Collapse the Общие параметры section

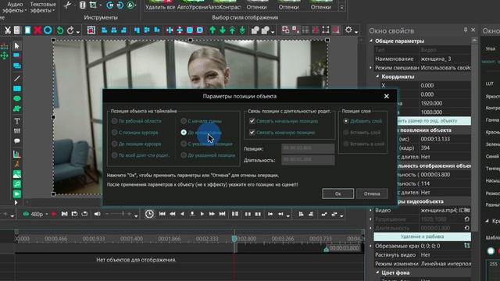371,41
